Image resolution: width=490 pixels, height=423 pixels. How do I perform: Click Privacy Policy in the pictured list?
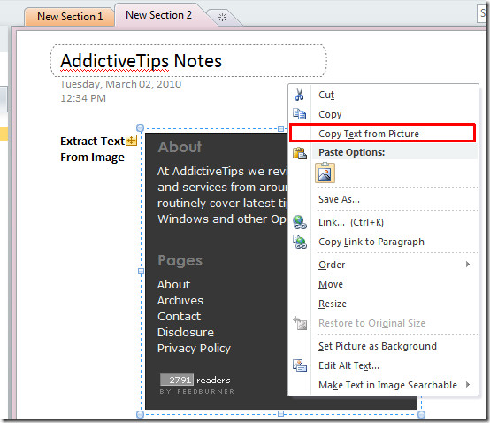click(194, 349)
